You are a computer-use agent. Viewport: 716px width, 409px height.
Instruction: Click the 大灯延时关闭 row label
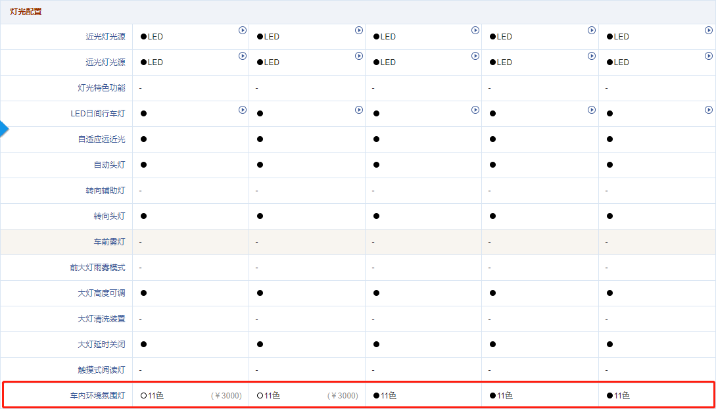pyautogui.click(x=101, y=345)
